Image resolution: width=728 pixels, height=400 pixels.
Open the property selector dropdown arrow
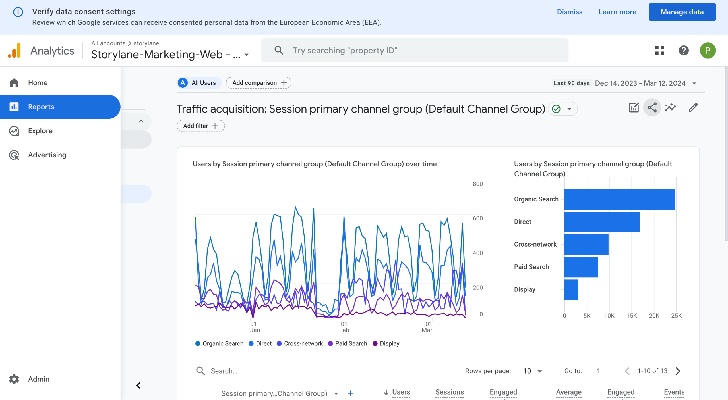pos(247,55)
